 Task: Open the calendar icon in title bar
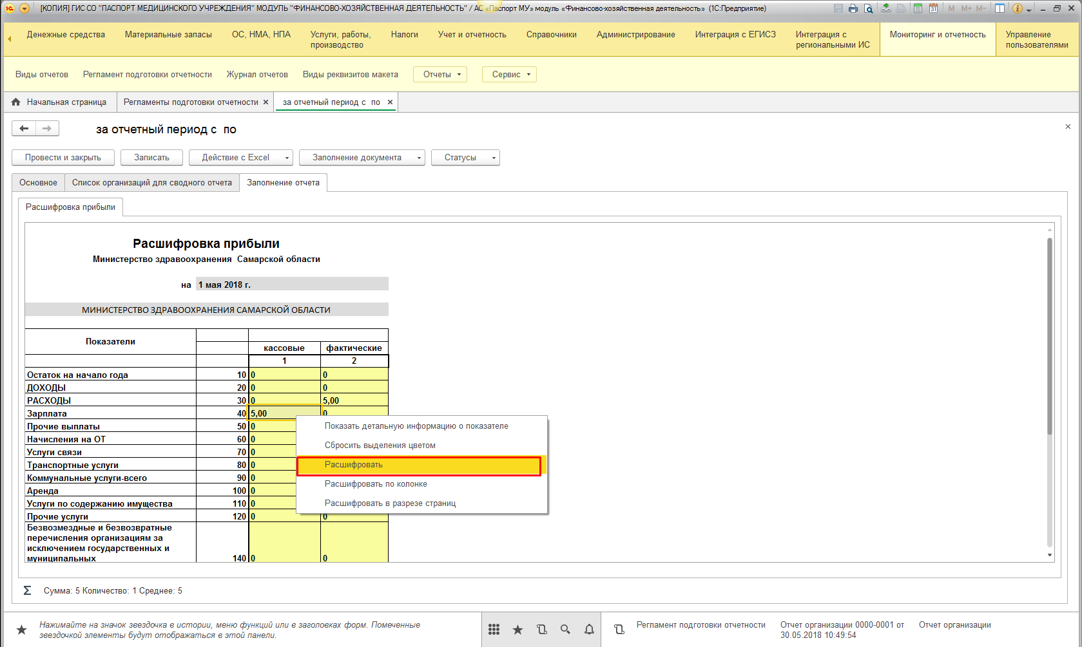point(933,8)
